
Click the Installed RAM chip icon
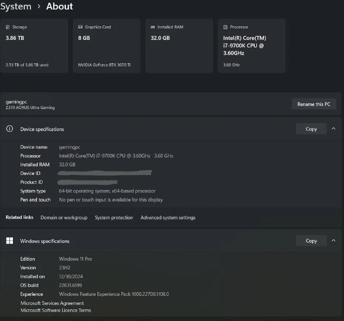pyautogui.click(x=153, y=27)
